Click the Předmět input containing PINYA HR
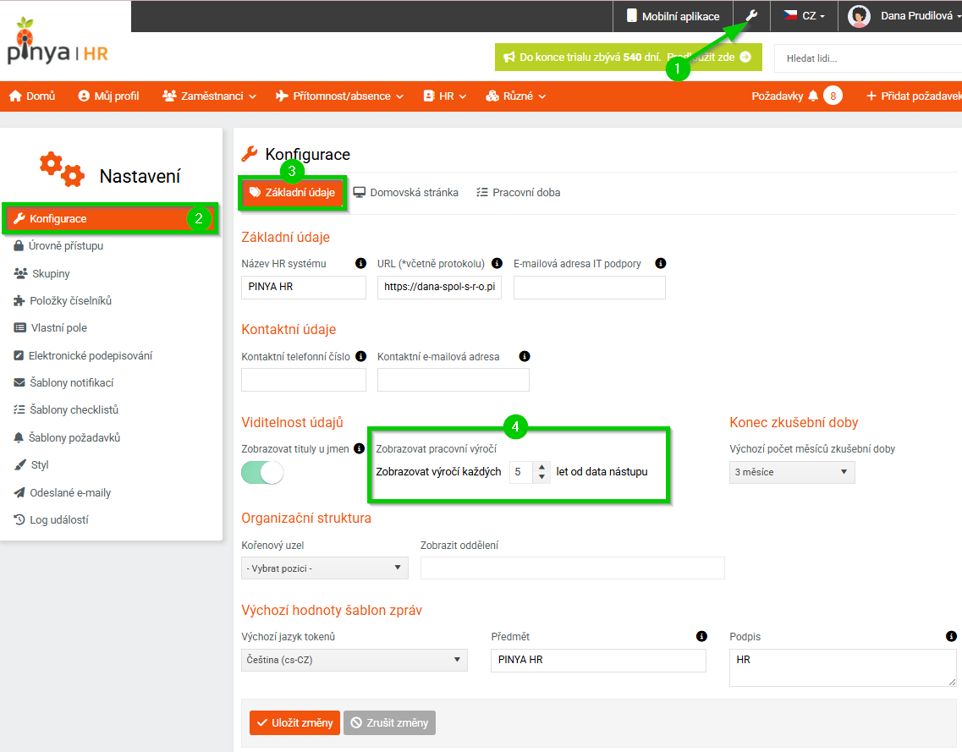Image resolution: width=962 pixels, height=752 pixels. click(x=598, y=660)
